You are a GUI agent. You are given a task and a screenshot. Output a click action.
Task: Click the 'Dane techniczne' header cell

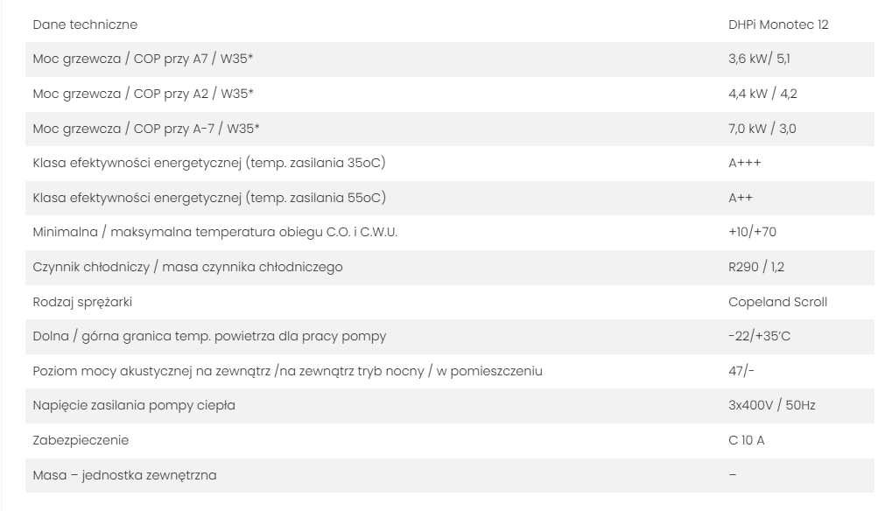tap(85, 24)
